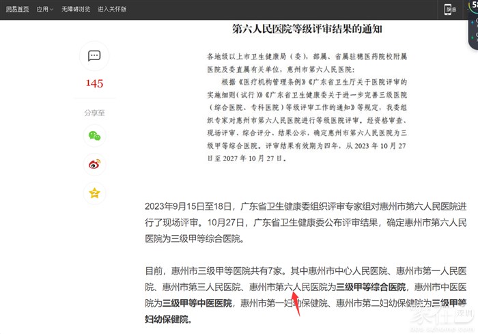The width and height of the screenshot is (478, 334).
Task: Click the 145 comment count
Action: [94, 83]
